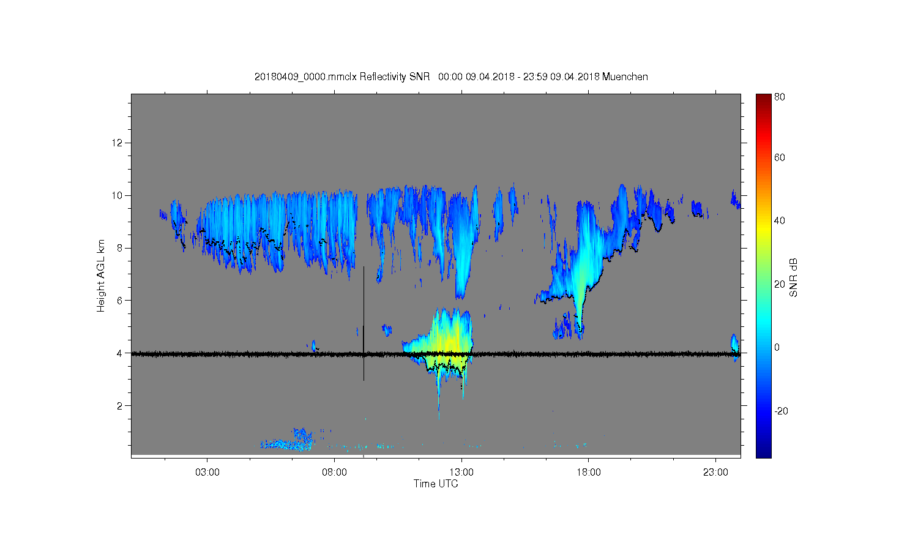Click the colorbar value label 20

tap(780, 283)
